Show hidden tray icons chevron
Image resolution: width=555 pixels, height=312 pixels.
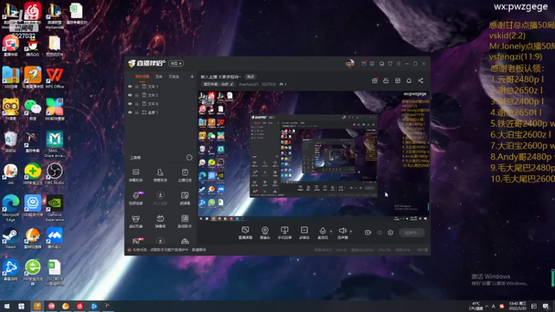coord(487,306)
